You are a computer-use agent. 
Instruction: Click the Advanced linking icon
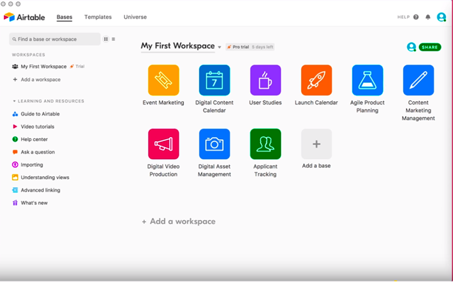point(15,190)
